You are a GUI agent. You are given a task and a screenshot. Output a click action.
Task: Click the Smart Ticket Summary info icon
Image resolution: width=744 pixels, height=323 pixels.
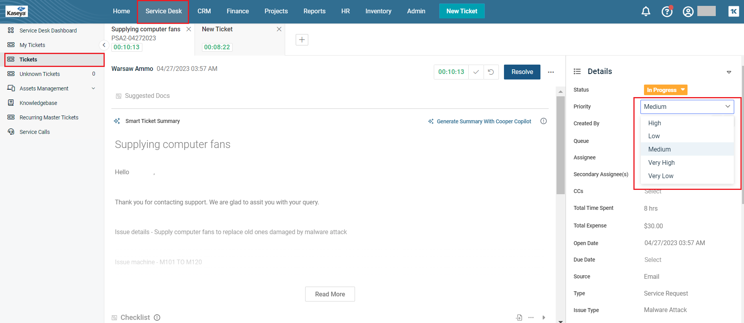[543, 121]
